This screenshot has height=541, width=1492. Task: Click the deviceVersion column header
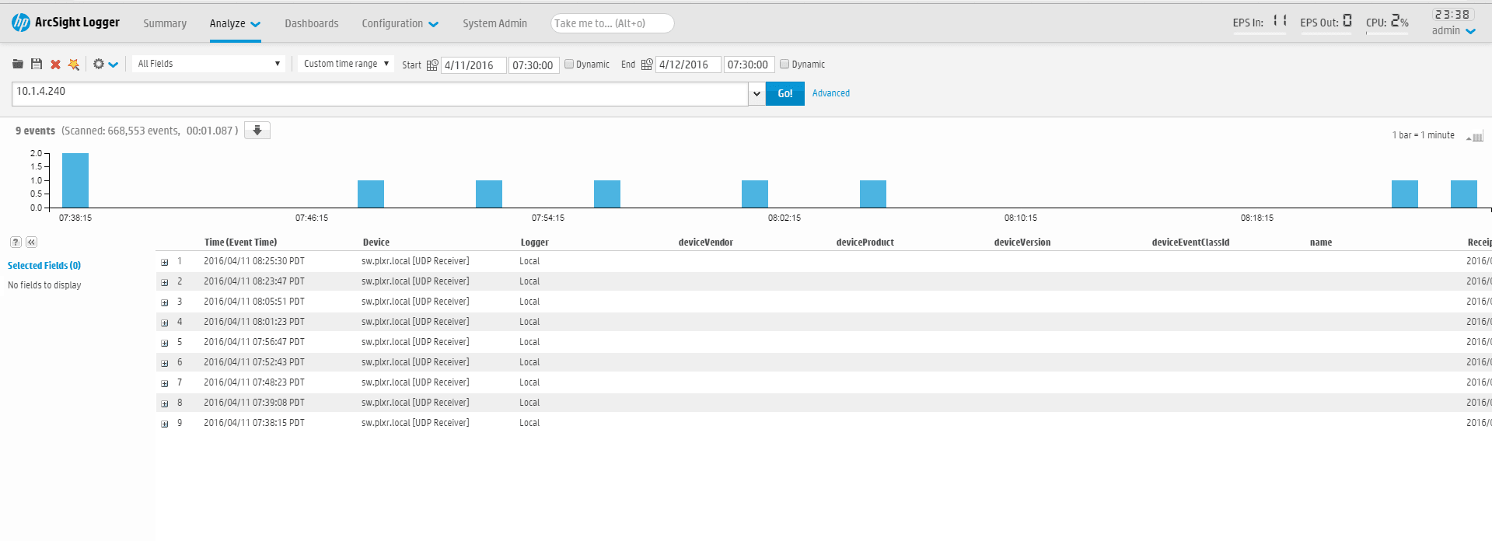[1022, 243]
